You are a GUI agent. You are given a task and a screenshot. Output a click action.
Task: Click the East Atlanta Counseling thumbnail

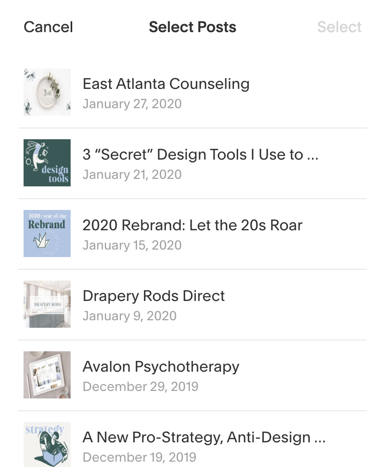click(47, 92)
